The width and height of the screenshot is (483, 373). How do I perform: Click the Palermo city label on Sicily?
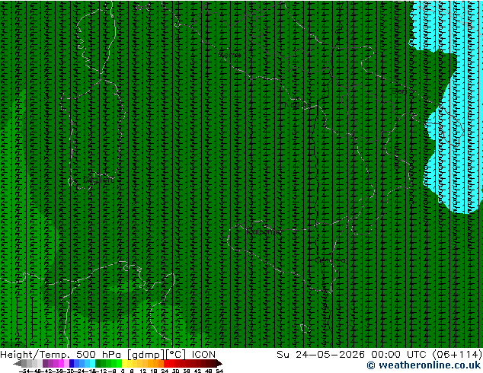tap(263, 231)
